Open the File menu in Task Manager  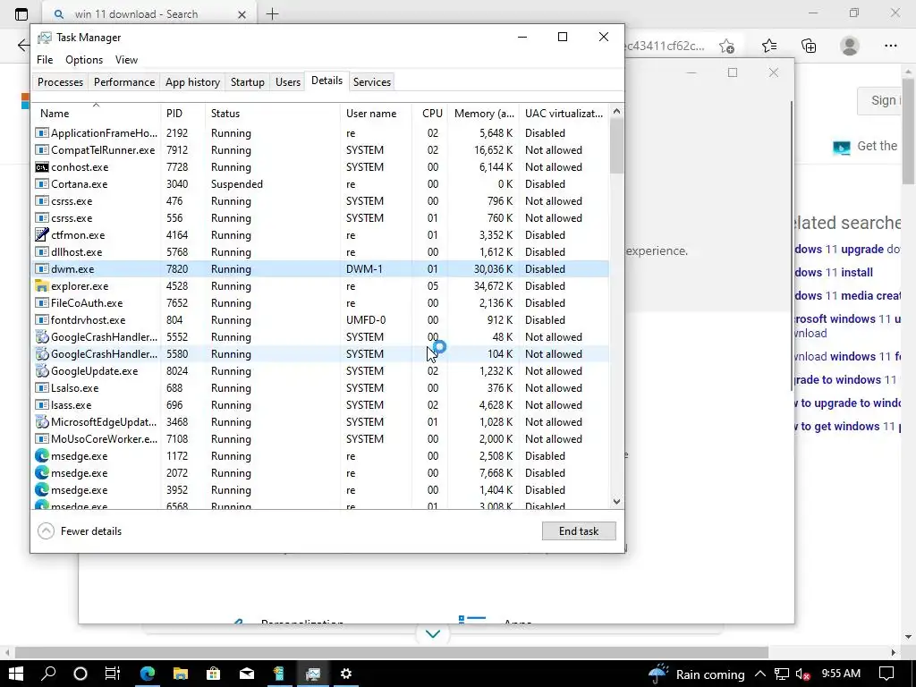pyautogui.click(x=45, y=60)
